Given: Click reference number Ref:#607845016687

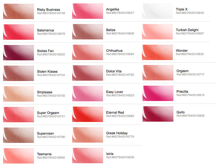Looking at the screenshot, I should pos(190,34).
